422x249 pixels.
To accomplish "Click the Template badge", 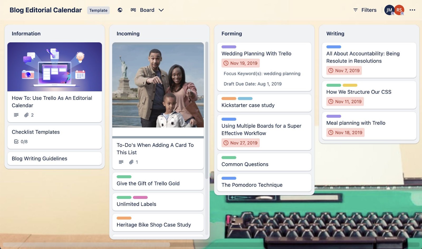I will point(98,10).
